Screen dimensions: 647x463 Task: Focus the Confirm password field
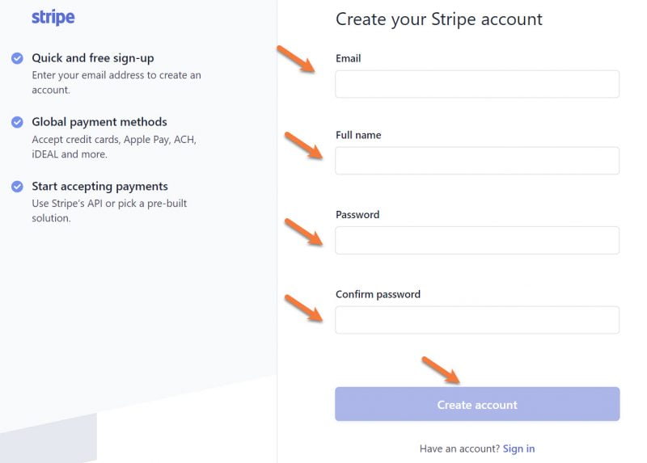[x=477, y=320]
